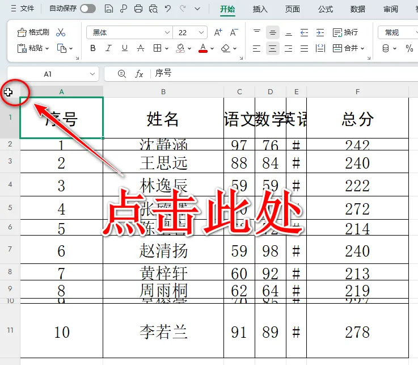Click cell containing 李若兰
Screen dimensions: 418x365
163,330
